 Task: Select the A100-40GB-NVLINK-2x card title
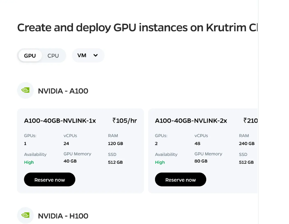pyautogui.click(x=191, y=121)
